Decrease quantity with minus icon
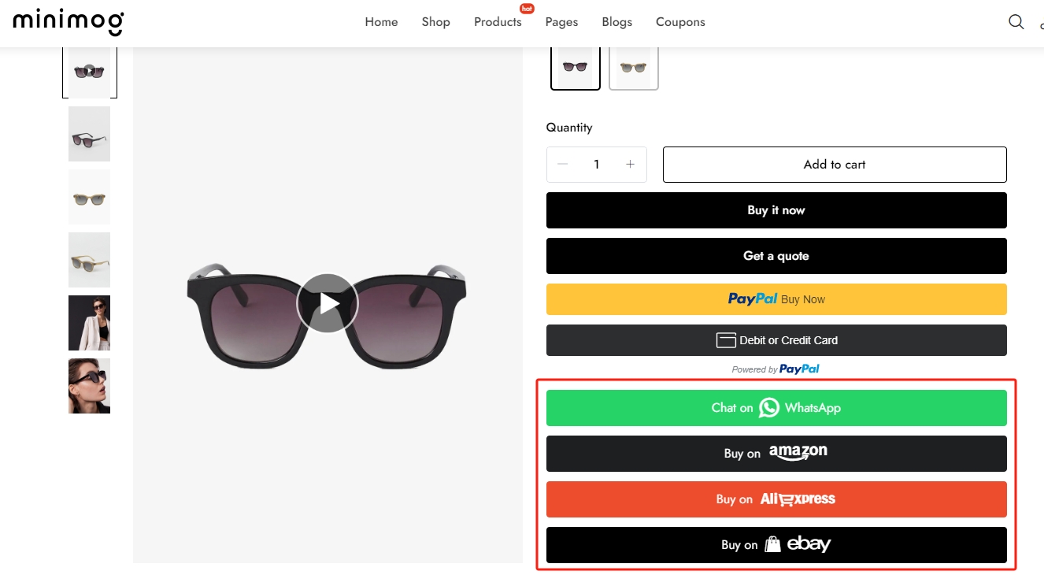1044x586 pixels. click(x=562, y=165)
